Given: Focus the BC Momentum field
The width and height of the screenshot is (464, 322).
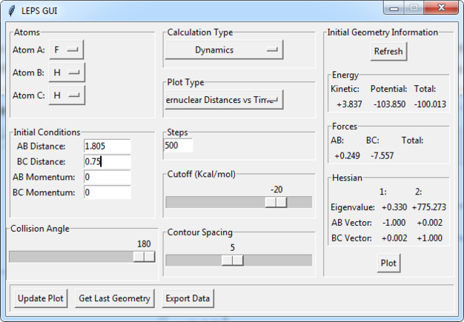Looking at the screenshot, I should 107,192.
